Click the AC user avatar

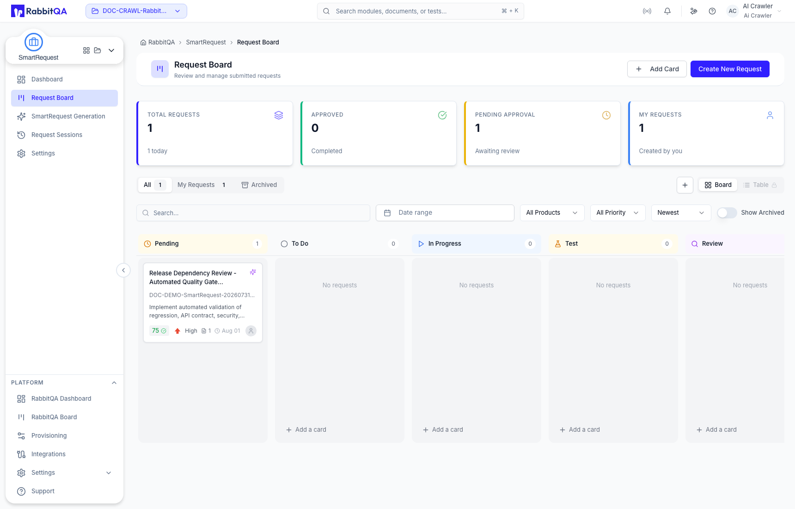click(733, 11)
